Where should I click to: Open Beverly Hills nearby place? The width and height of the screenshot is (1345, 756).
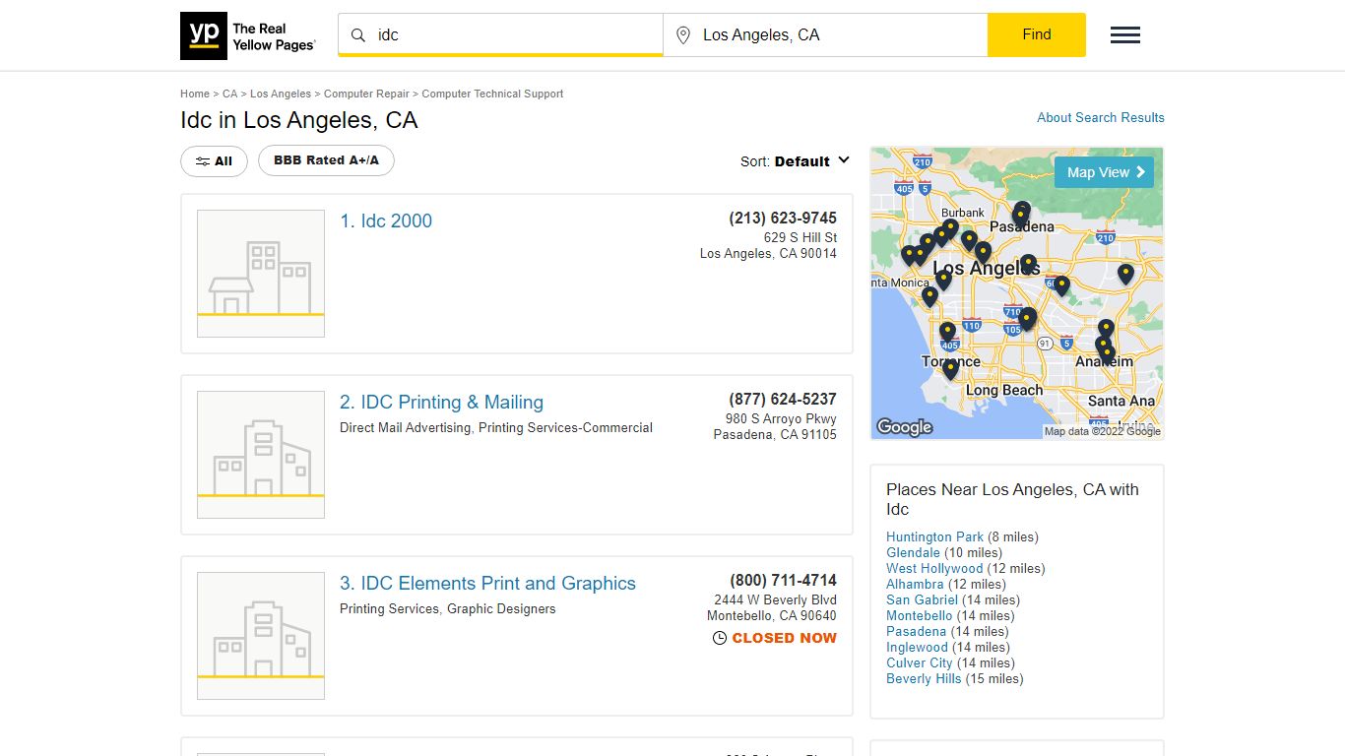coord(924,679)
